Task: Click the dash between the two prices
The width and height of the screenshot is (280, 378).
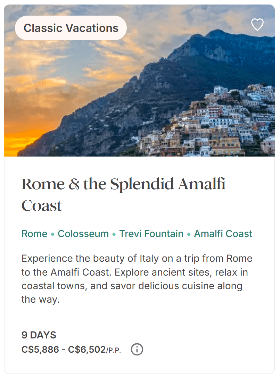Action: (64, 350)
